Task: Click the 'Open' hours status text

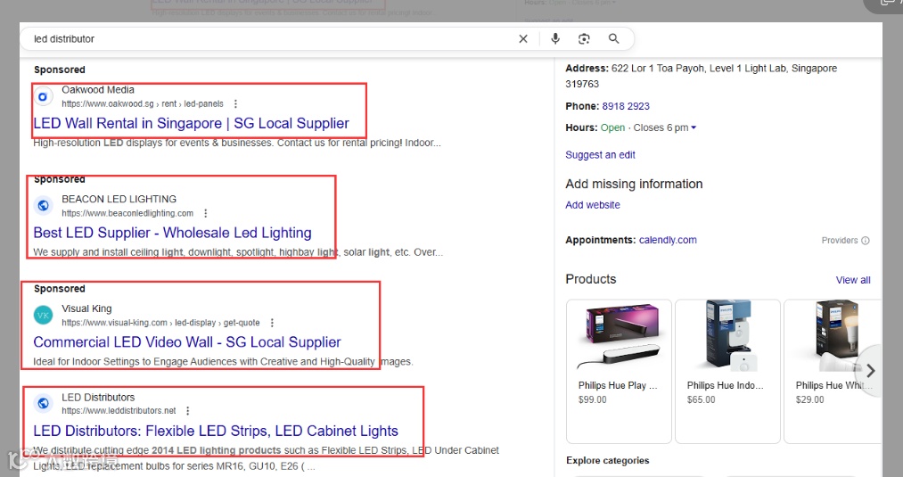Action: (612, 127)
